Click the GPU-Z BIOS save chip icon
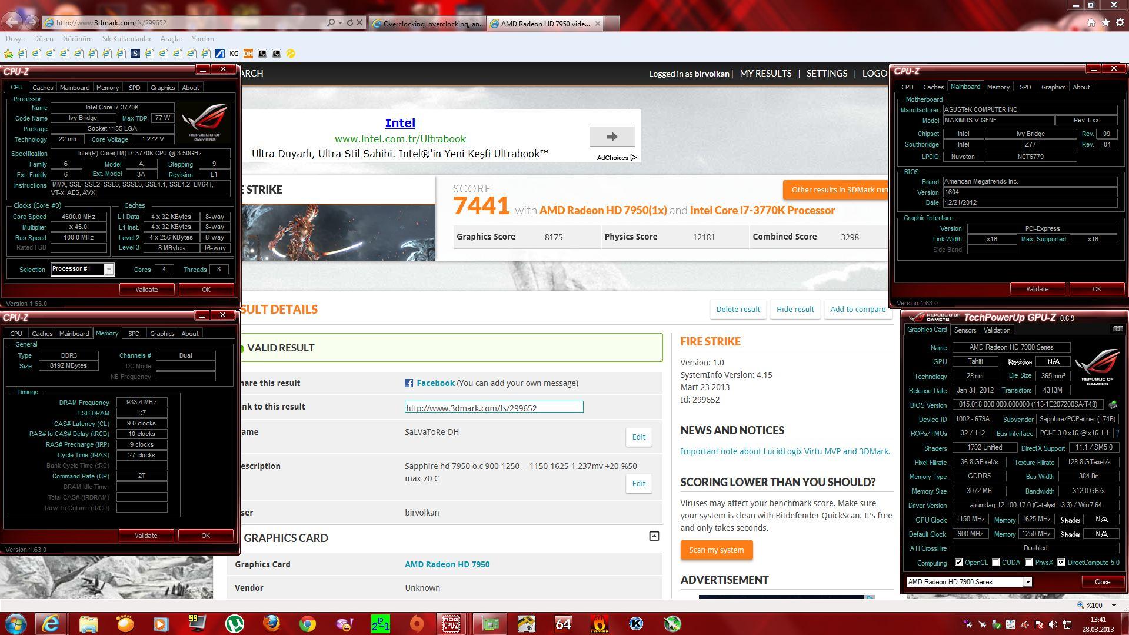The image size is (1129, 635). pos(1112,405)
